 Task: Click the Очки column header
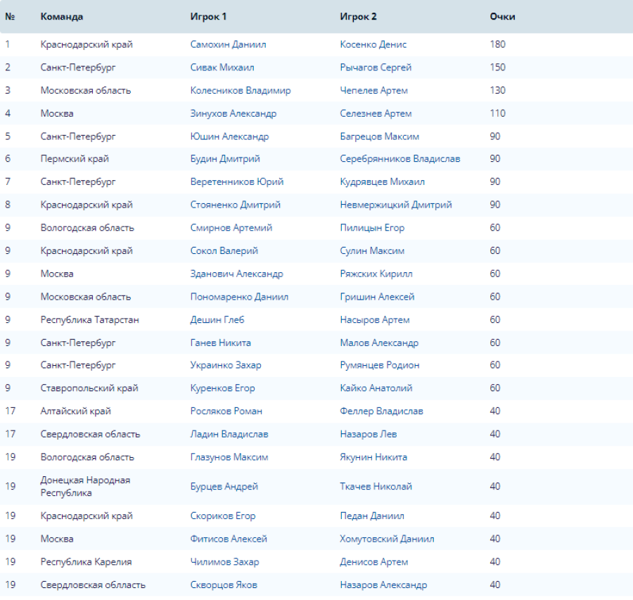pos(502,16)
